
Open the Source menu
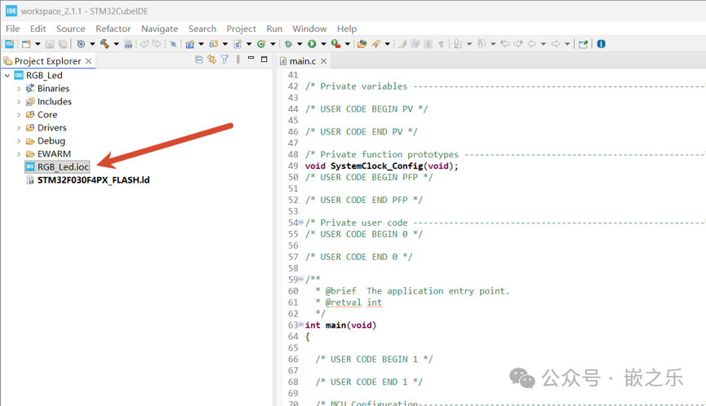point(71,29)
